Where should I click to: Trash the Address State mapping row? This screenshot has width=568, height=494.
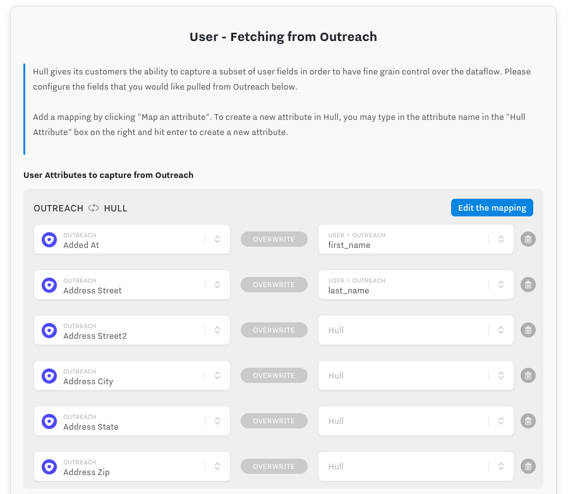click(528, 421)
